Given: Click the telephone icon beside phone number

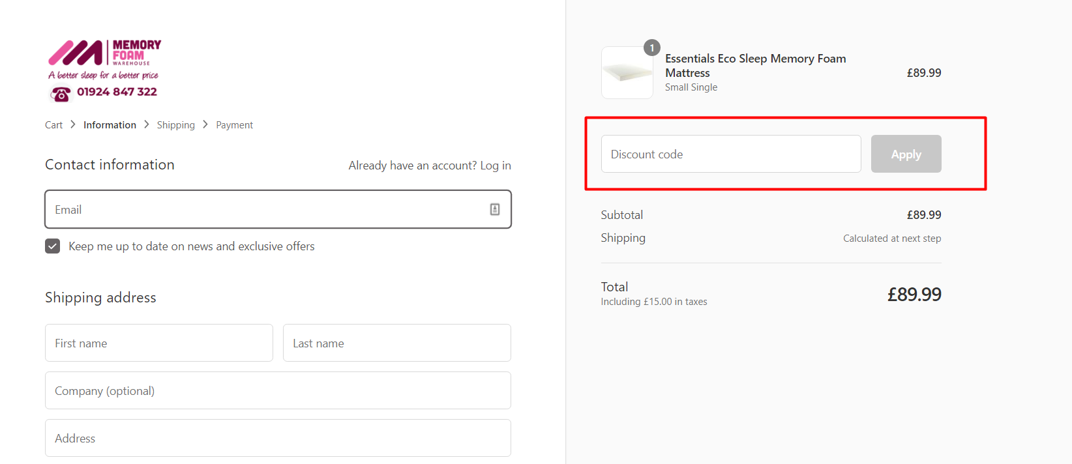Looking at the screenshot, I should coord(61,94).
